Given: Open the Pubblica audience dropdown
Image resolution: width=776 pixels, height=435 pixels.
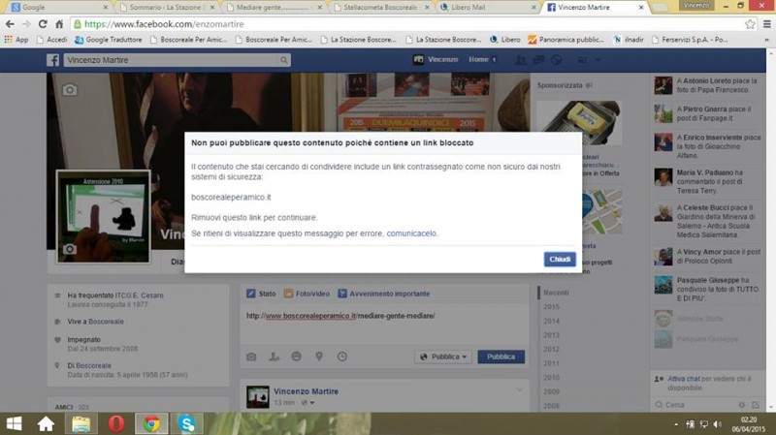Looking at the screenshot, I should [x=443, y=357].
